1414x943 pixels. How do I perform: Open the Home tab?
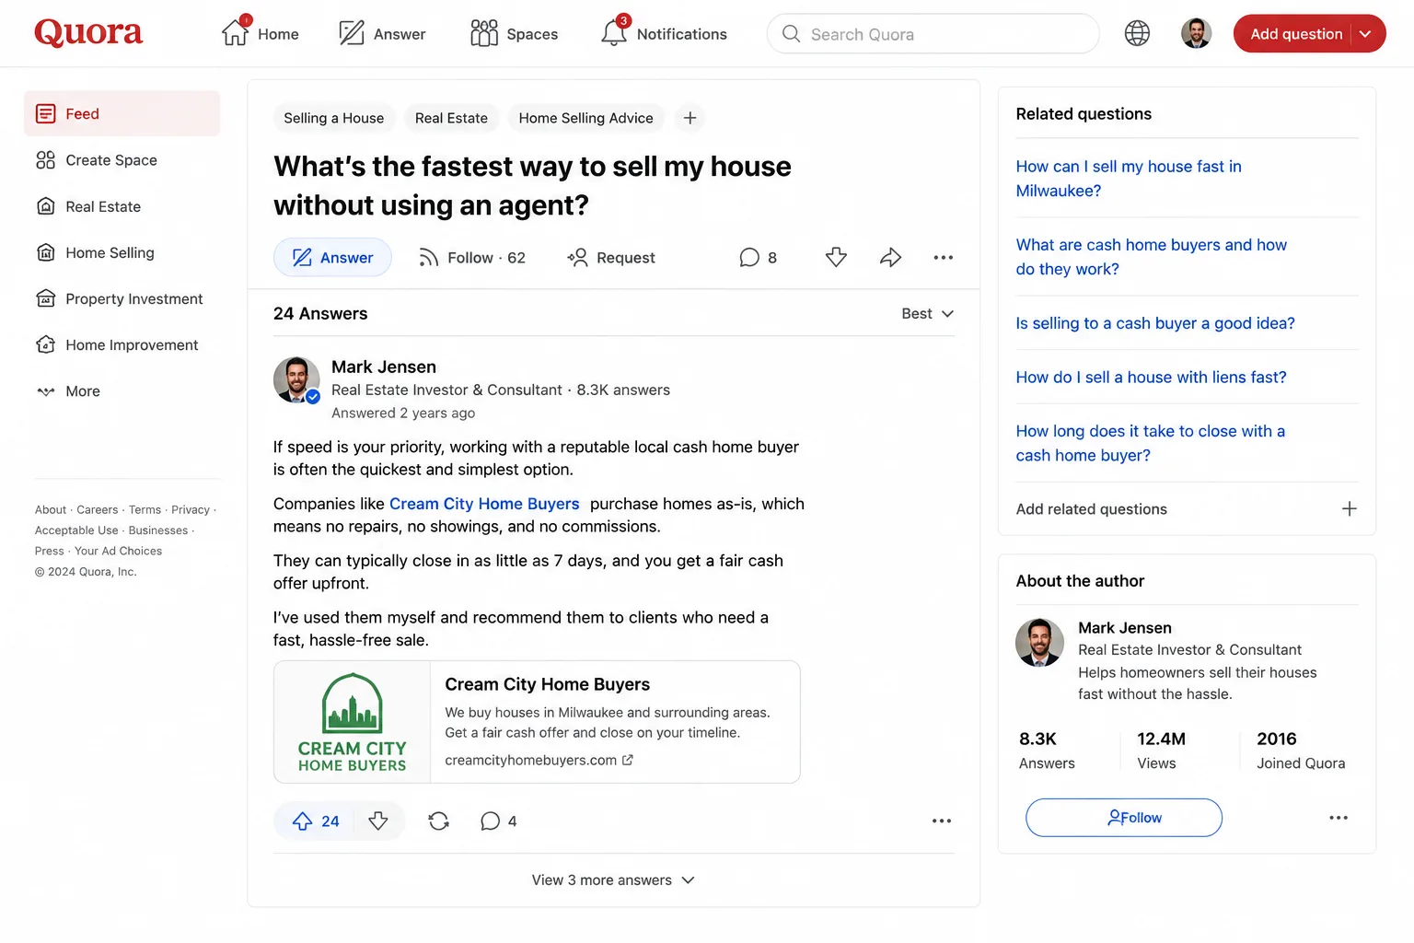tap(260, 34)
